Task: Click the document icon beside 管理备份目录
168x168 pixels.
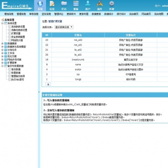Action: coord(10,76)
